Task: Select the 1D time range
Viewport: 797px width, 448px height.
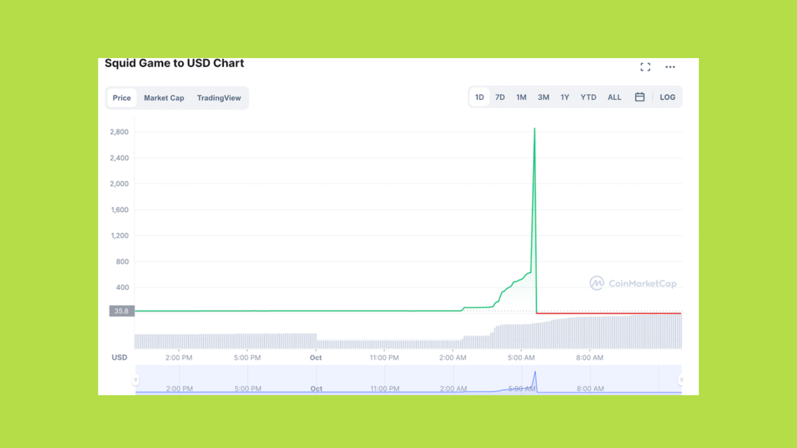Action: pyautogui.click(x=479, y=97)
